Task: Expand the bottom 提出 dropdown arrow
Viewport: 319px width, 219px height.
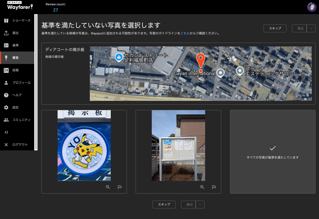Action: [200, 204]
